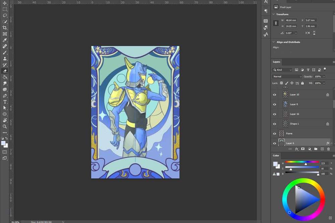Adjust the Saturation slider
Viewport: 335px width, 223px height.
click(302, 168)
